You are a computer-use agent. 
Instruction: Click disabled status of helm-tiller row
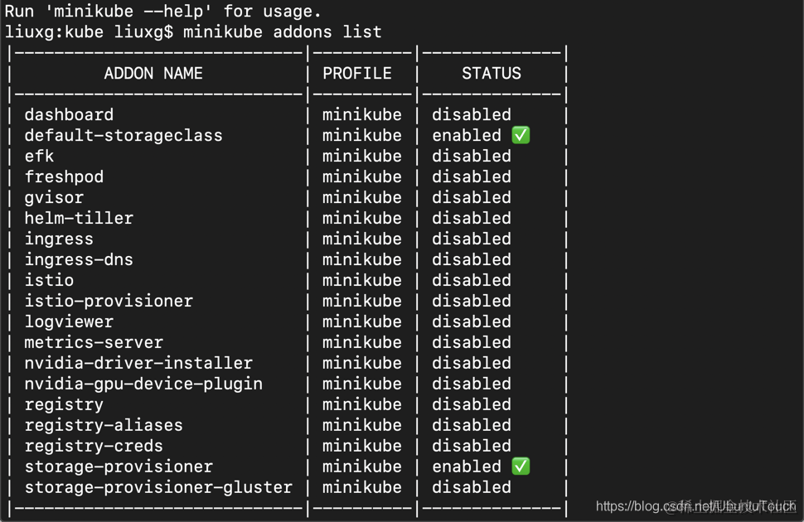(472, 219)
